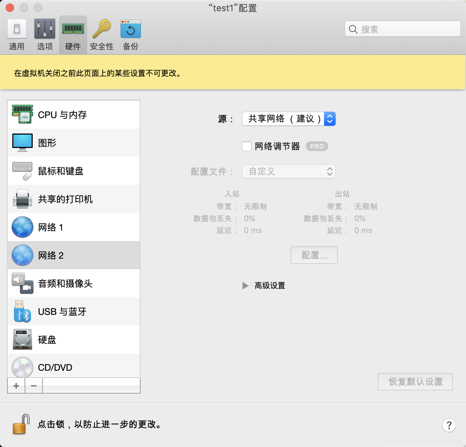Click the 网络 1 globe icon
Screen dimensions: 466x447
point(22,227)
